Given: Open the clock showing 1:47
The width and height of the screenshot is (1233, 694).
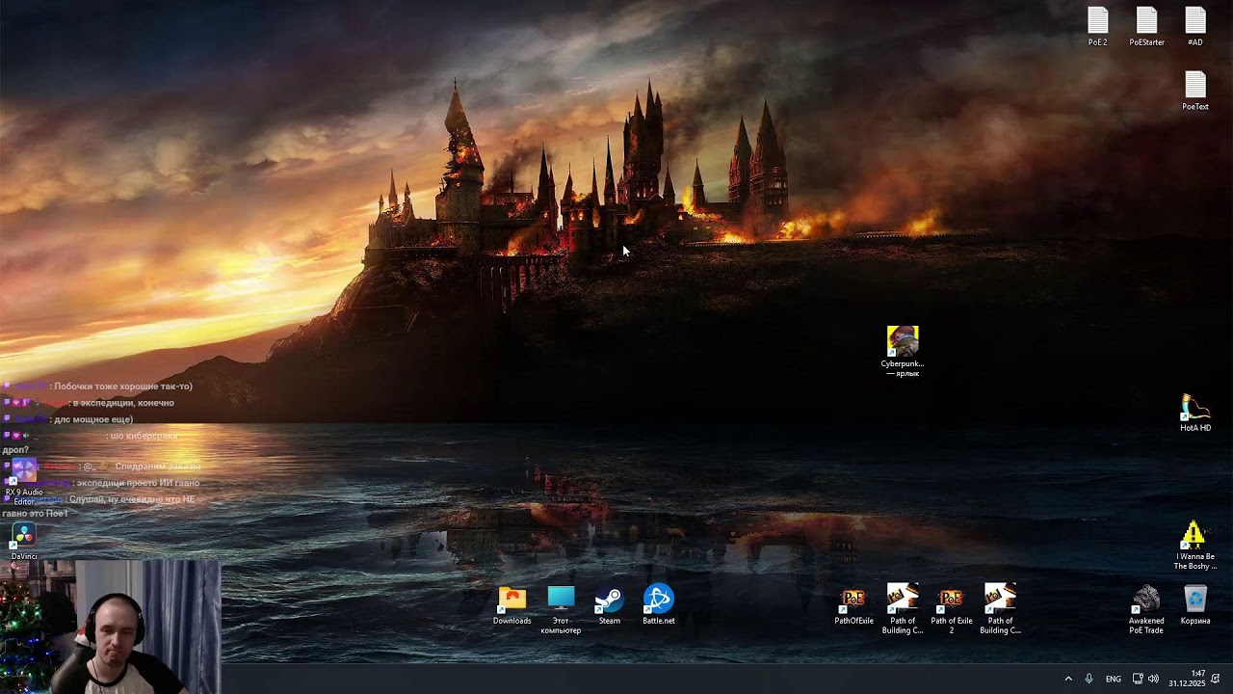Looking at the screenshot, I should click(x=1186, y=679).
